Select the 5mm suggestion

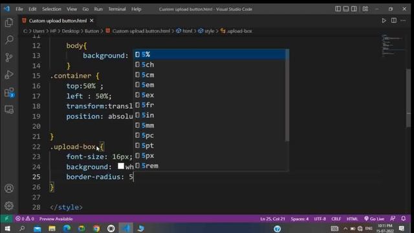pyautogui.click(x=210, y=126)
